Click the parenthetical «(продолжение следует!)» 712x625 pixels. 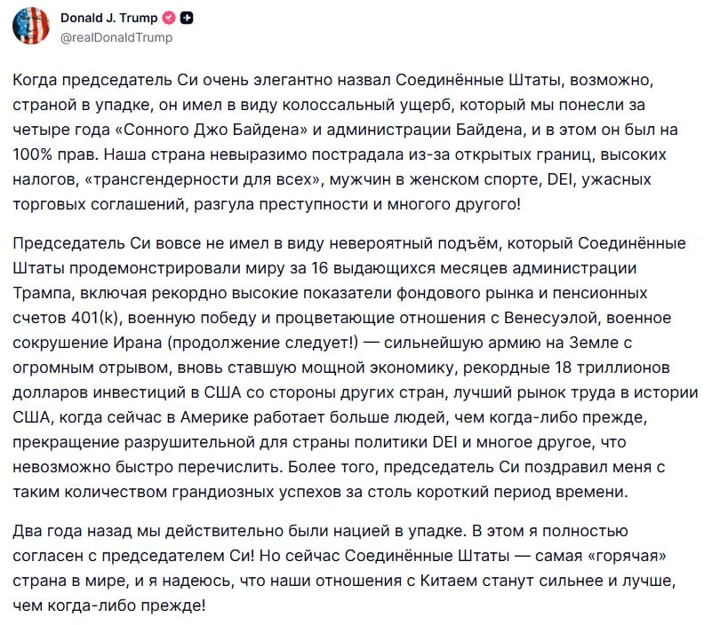[x=263, y=343]
